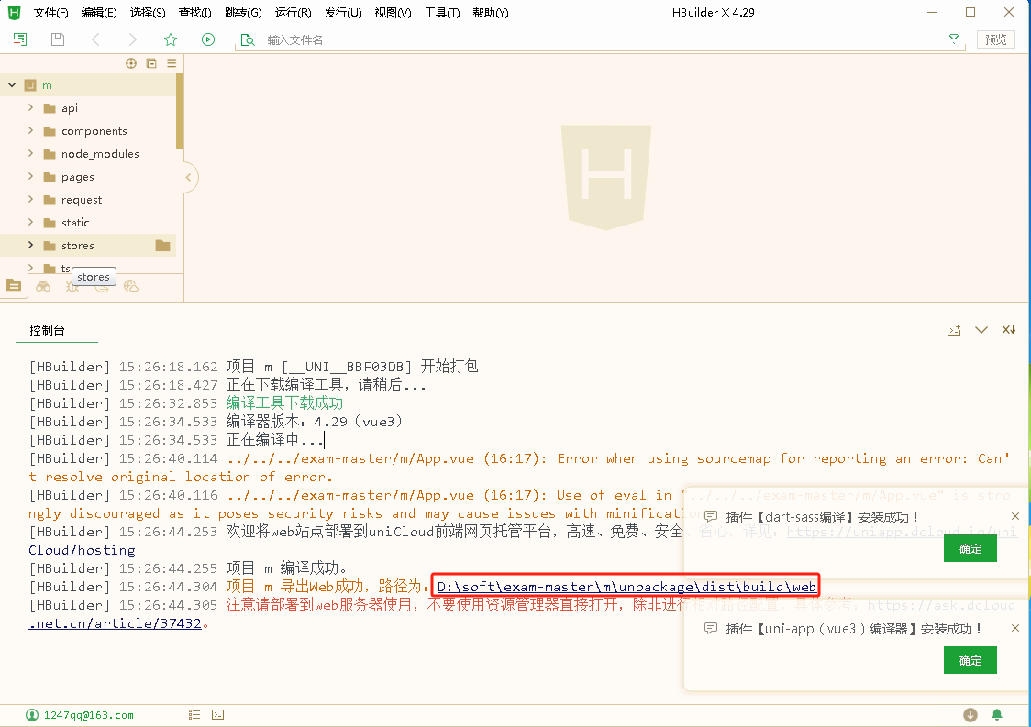This screenshot has height=727, width=1031.
Task: Select the 控制台 tab
Action: [48, 330]
